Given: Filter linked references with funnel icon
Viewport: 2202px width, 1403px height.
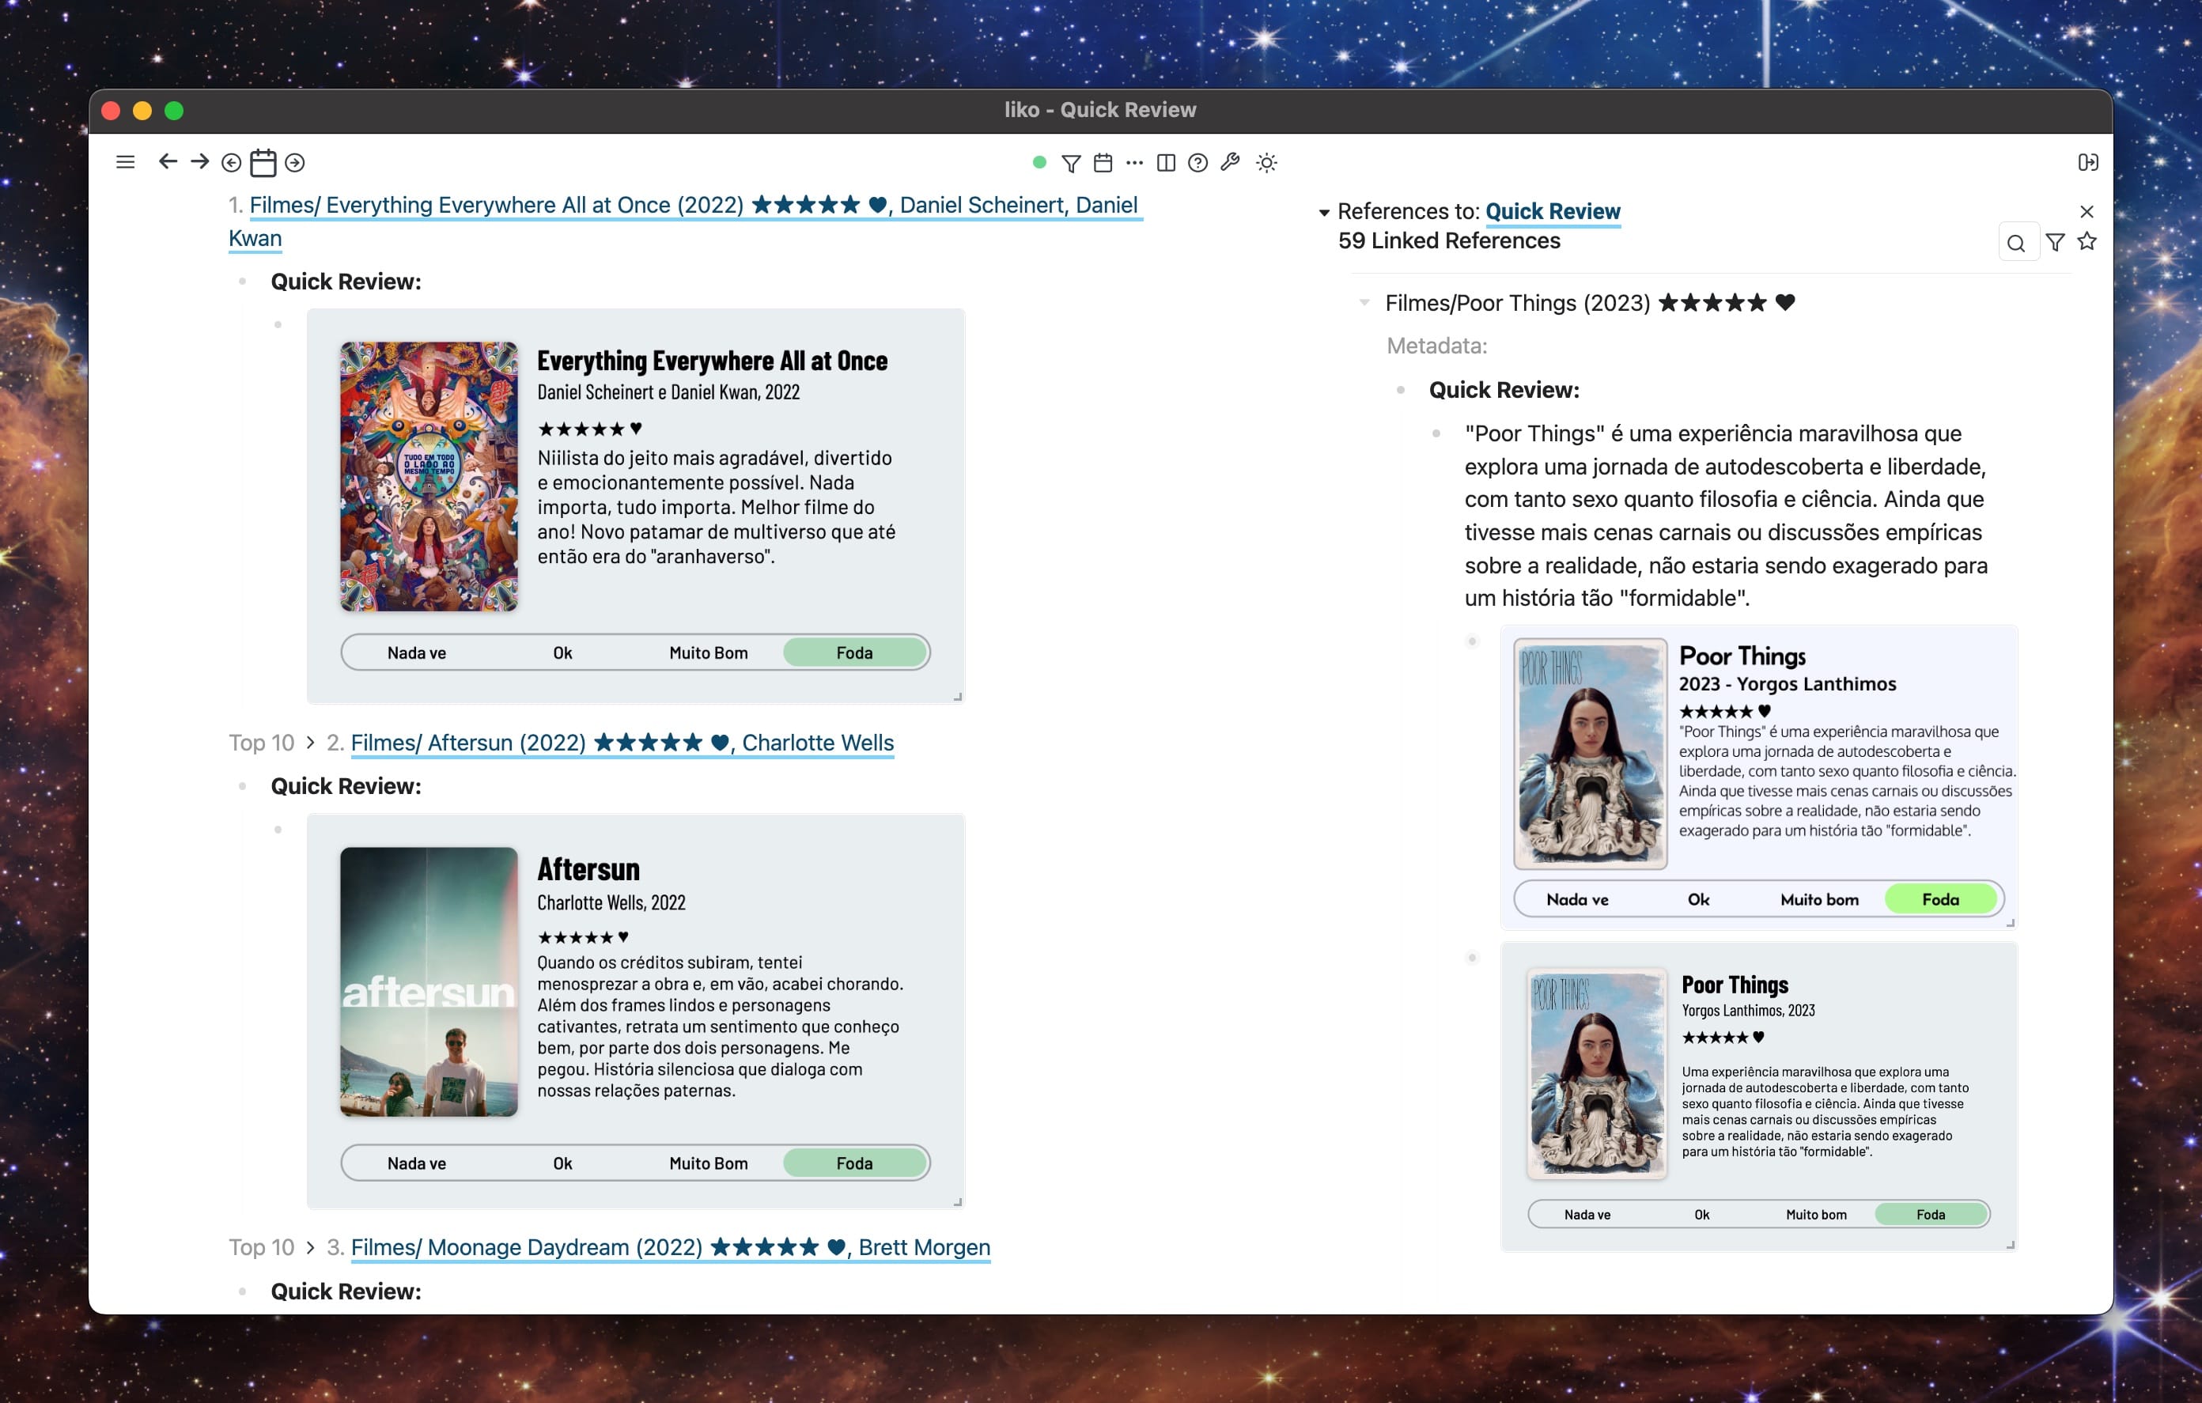Looking at the screenshot, I should (2055, 242).
